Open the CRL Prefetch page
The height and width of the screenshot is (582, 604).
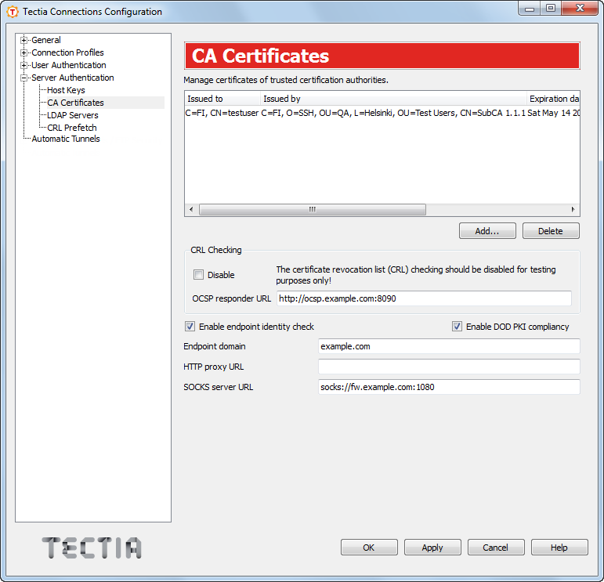pos(71,128)
